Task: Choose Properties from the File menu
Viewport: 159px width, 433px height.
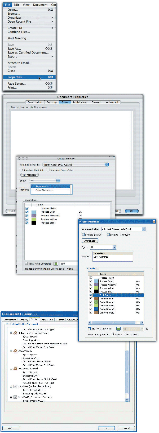Action: [30, 77]
